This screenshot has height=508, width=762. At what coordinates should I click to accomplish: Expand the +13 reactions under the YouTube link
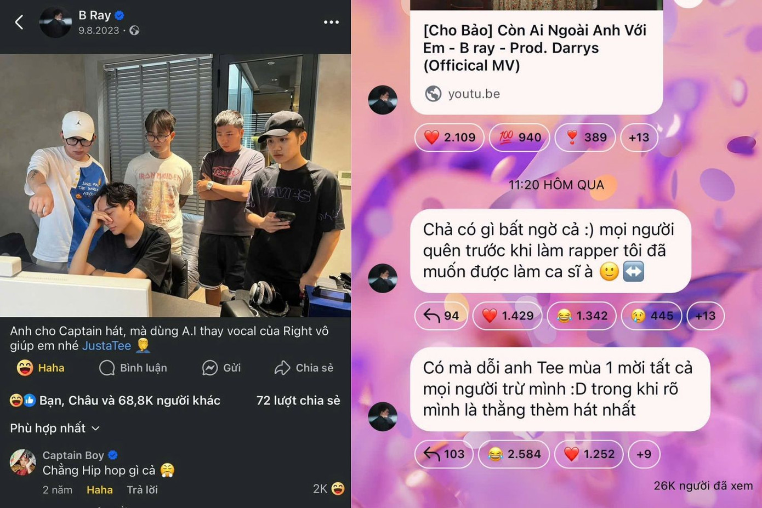coord(639,137)
